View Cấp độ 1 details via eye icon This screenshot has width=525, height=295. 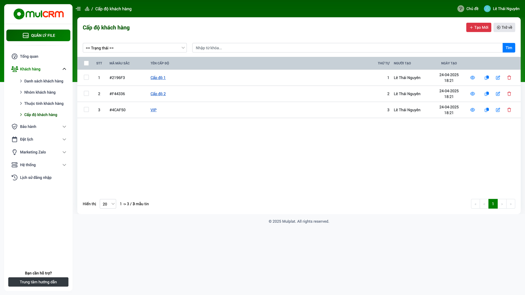point(472,78)
